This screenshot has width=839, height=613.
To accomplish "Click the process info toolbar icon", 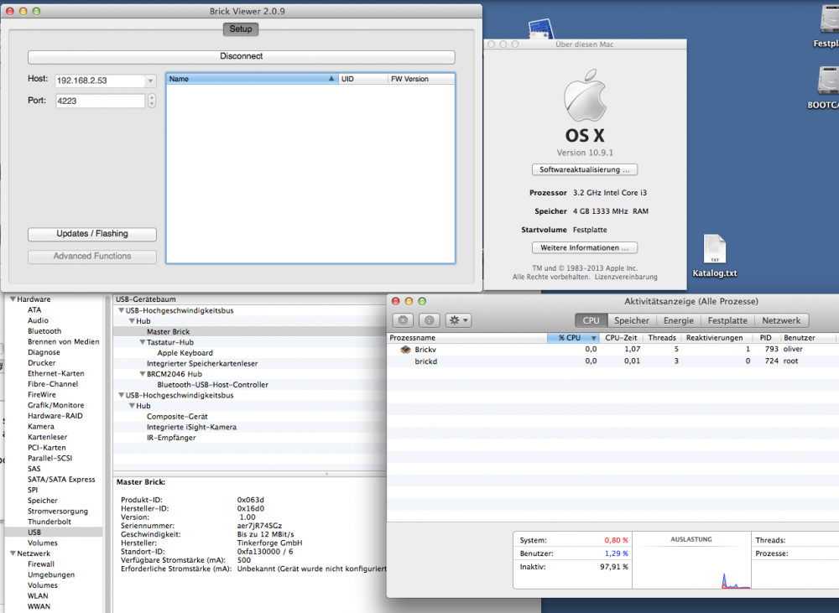I will point(430,320).
